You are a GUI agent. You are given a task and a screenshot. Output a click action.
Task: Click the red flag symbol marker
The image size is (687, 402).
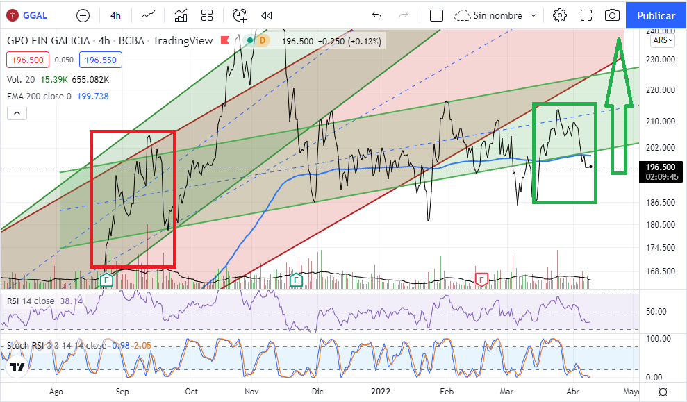click(x=225, y=41)
